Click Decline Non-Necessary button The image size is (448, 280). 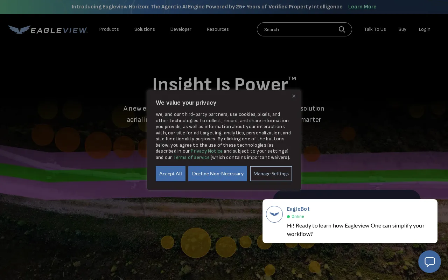point(218,174)
